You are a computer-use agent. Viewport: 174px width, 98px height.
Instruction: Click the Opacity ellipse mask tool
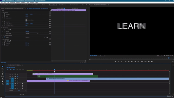[x=5, y=30]
